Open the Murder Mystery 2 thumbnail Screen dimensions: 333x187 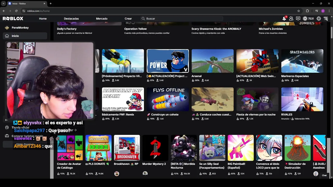point(155,148)
